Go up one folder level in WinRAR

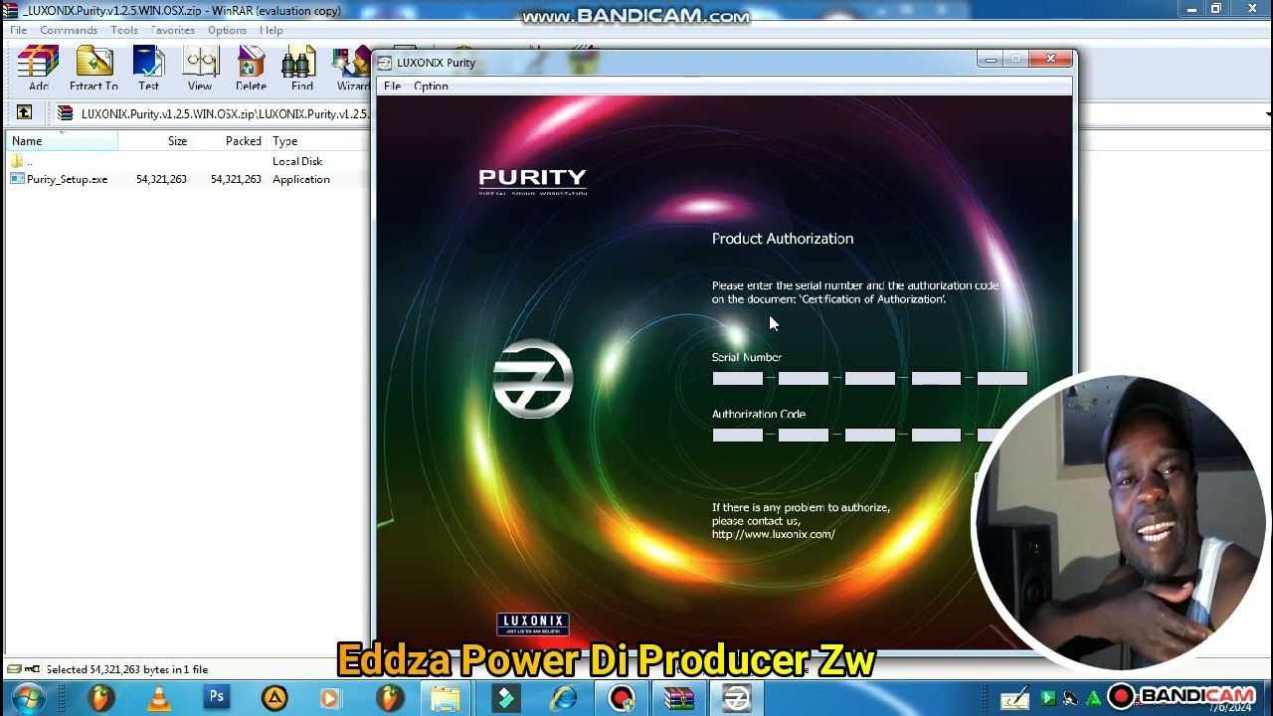pos(24,113)
